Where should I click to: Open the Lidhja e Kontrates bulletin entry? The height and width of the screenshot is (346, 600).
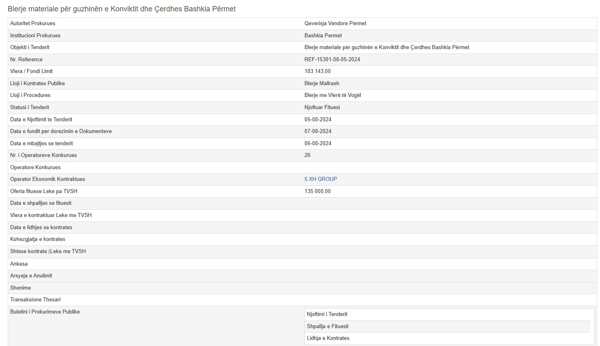coord(328,338)
